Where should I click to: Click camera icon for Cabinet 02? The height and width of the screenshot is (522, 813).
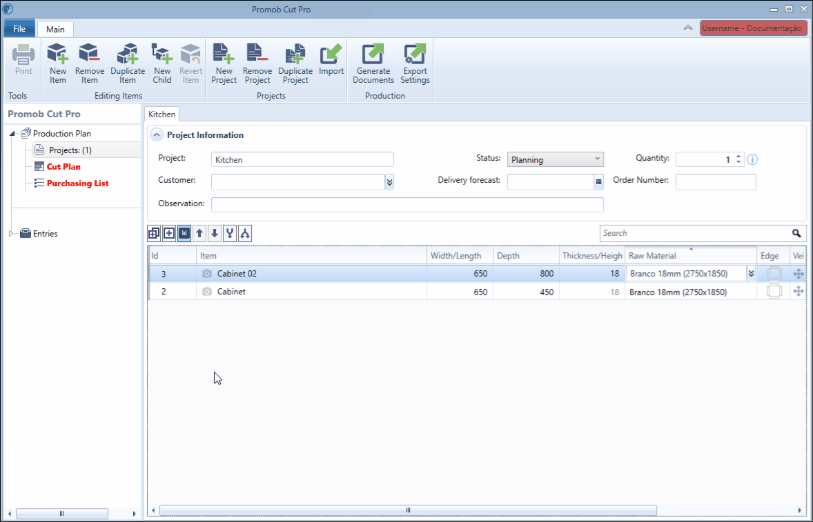pyautogui.click(x=207, y=274)
